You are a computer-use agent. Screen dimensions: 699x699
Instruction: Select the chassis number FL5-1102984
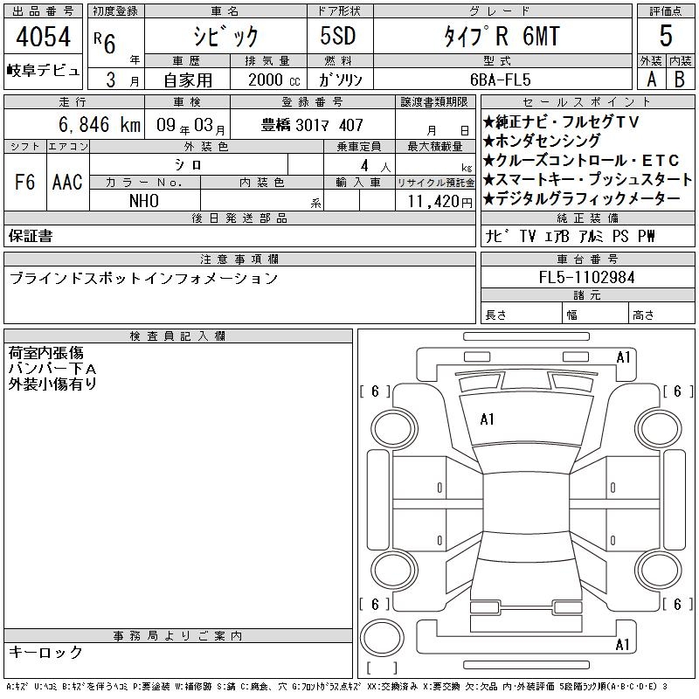587,277
